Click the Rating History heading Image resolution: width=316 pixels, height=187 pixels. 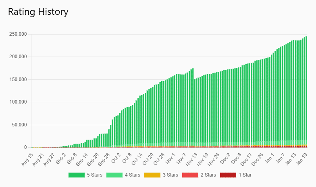point(38,12)
